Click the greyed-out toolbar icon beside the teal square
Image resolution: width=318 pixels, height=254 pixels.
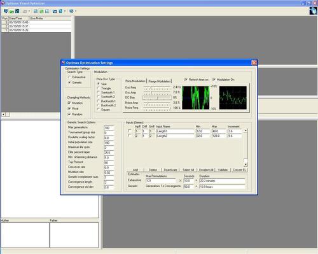click(25, 11)
